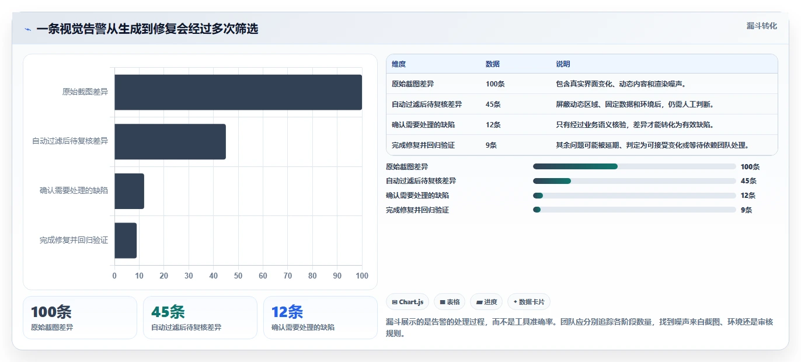This screenshot has width=801, height=362.
Task: Click the 45条 cell in the table
Action: [x=493, y=105]
